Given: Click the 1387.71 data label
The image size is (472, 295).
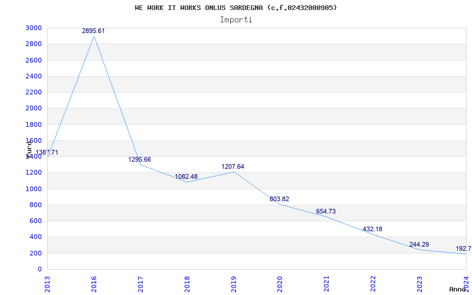Looking at the screenshot, I should click(47, 153).
